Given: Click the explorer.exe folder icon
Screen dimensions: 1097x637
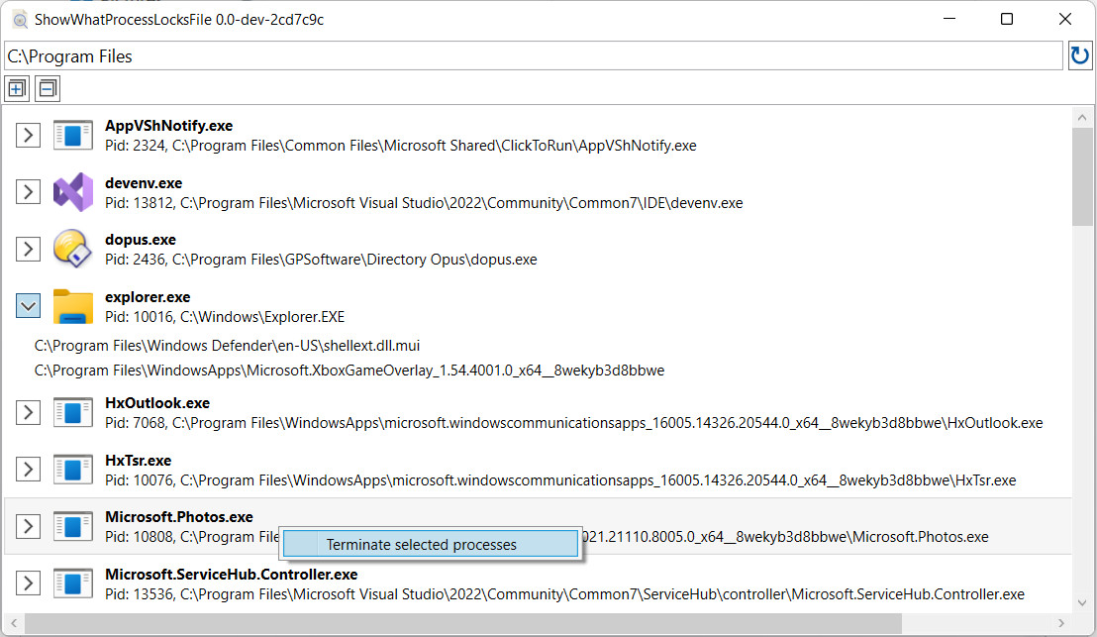Looking at the screenshot, I should (x=72, y=306).
